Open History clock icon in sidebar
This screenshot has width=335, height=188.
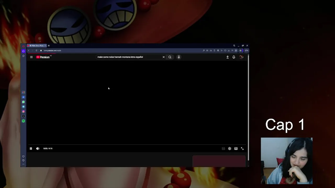(23, 160)
